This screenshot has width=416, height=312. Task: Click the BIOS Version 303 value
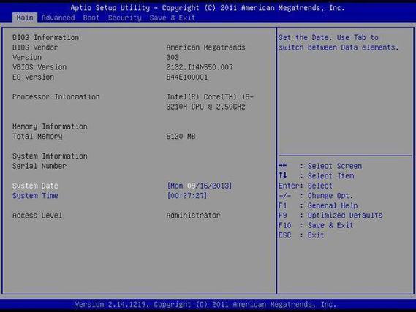click(x=173, y=57)
